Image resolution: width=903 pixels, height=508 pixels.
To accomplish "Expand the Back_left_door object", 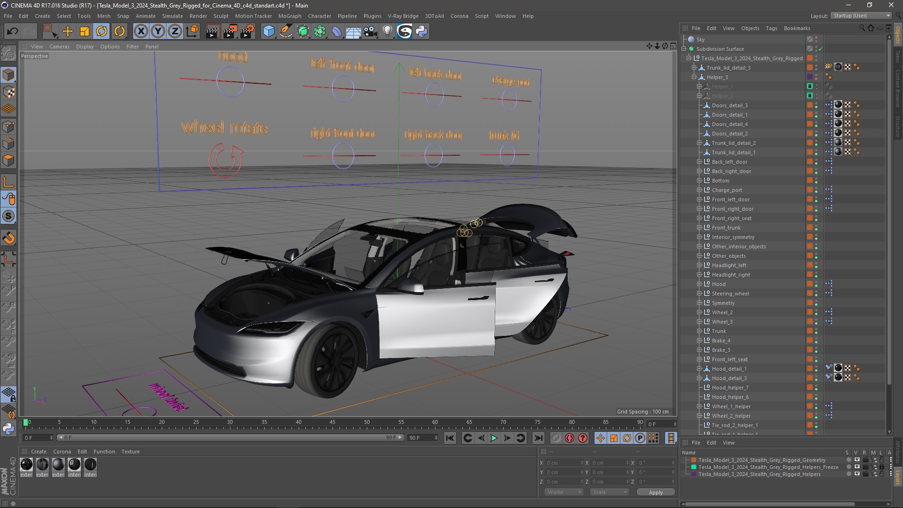I will [x=699, y=162].
